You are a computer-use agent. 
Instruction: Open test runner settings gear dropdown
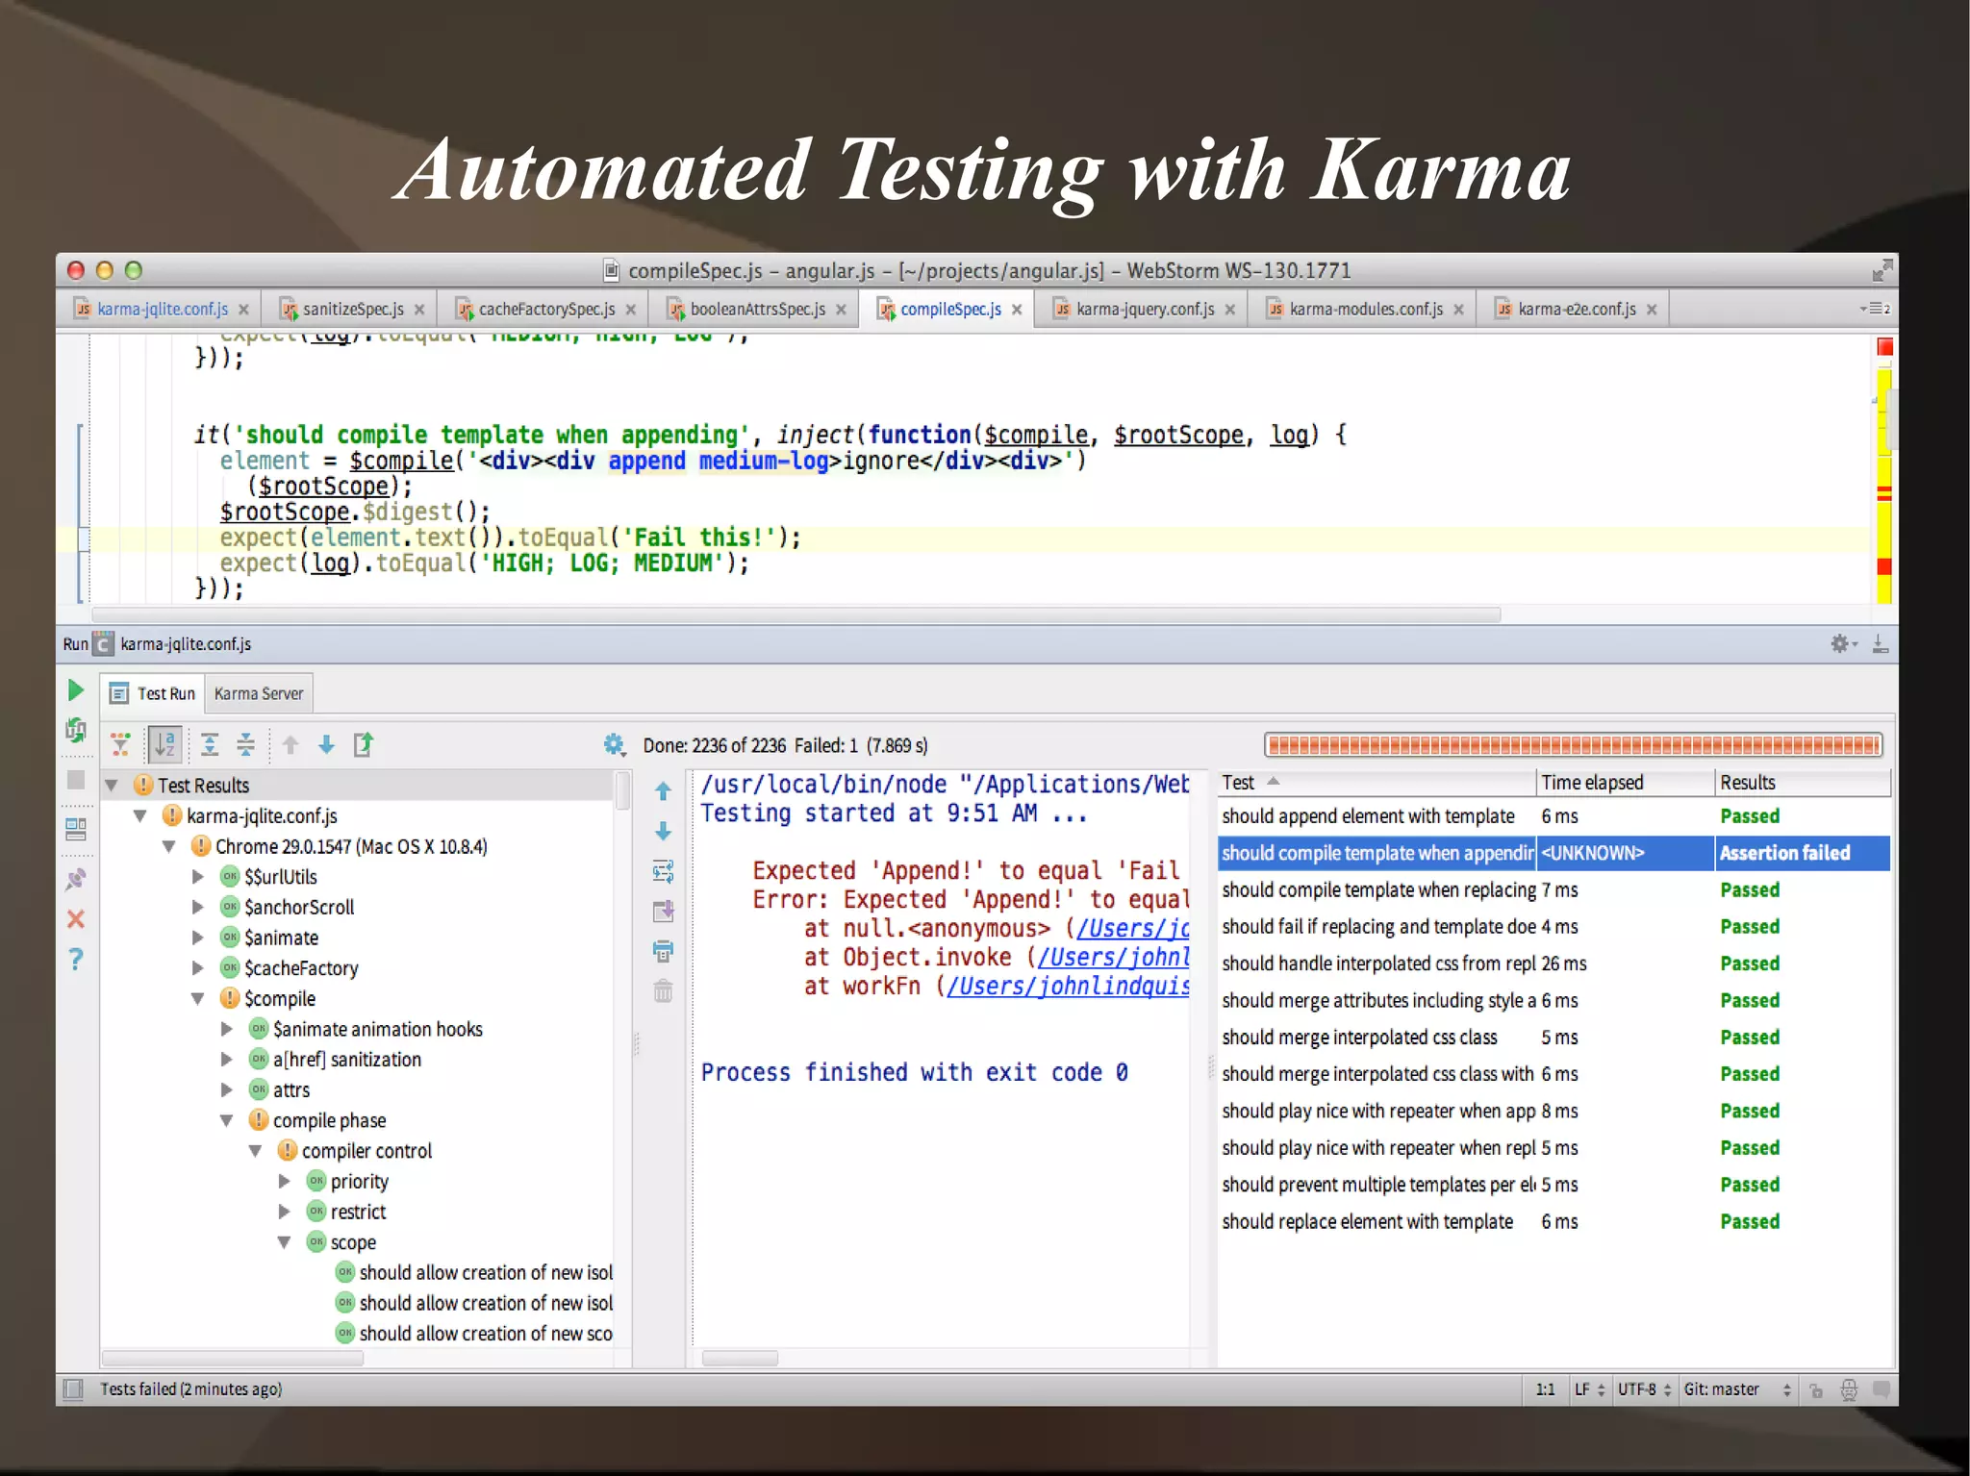pyautogui.click(x=615, y=744)
